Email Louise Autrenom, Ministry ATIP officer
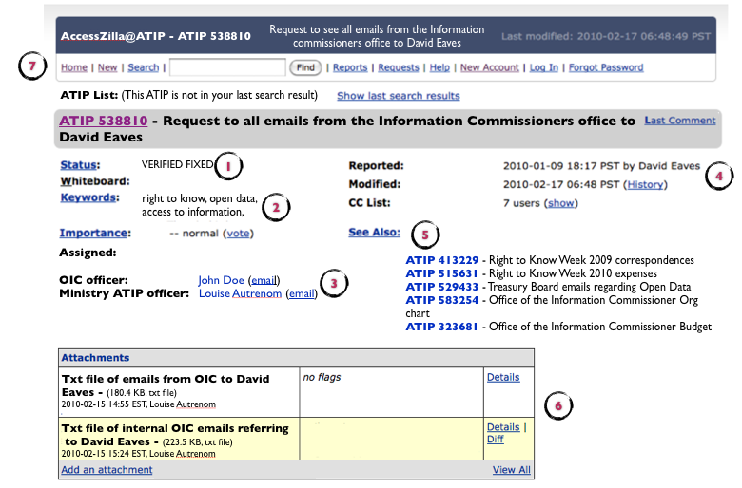The image size is (742, 488). (302, 294)
